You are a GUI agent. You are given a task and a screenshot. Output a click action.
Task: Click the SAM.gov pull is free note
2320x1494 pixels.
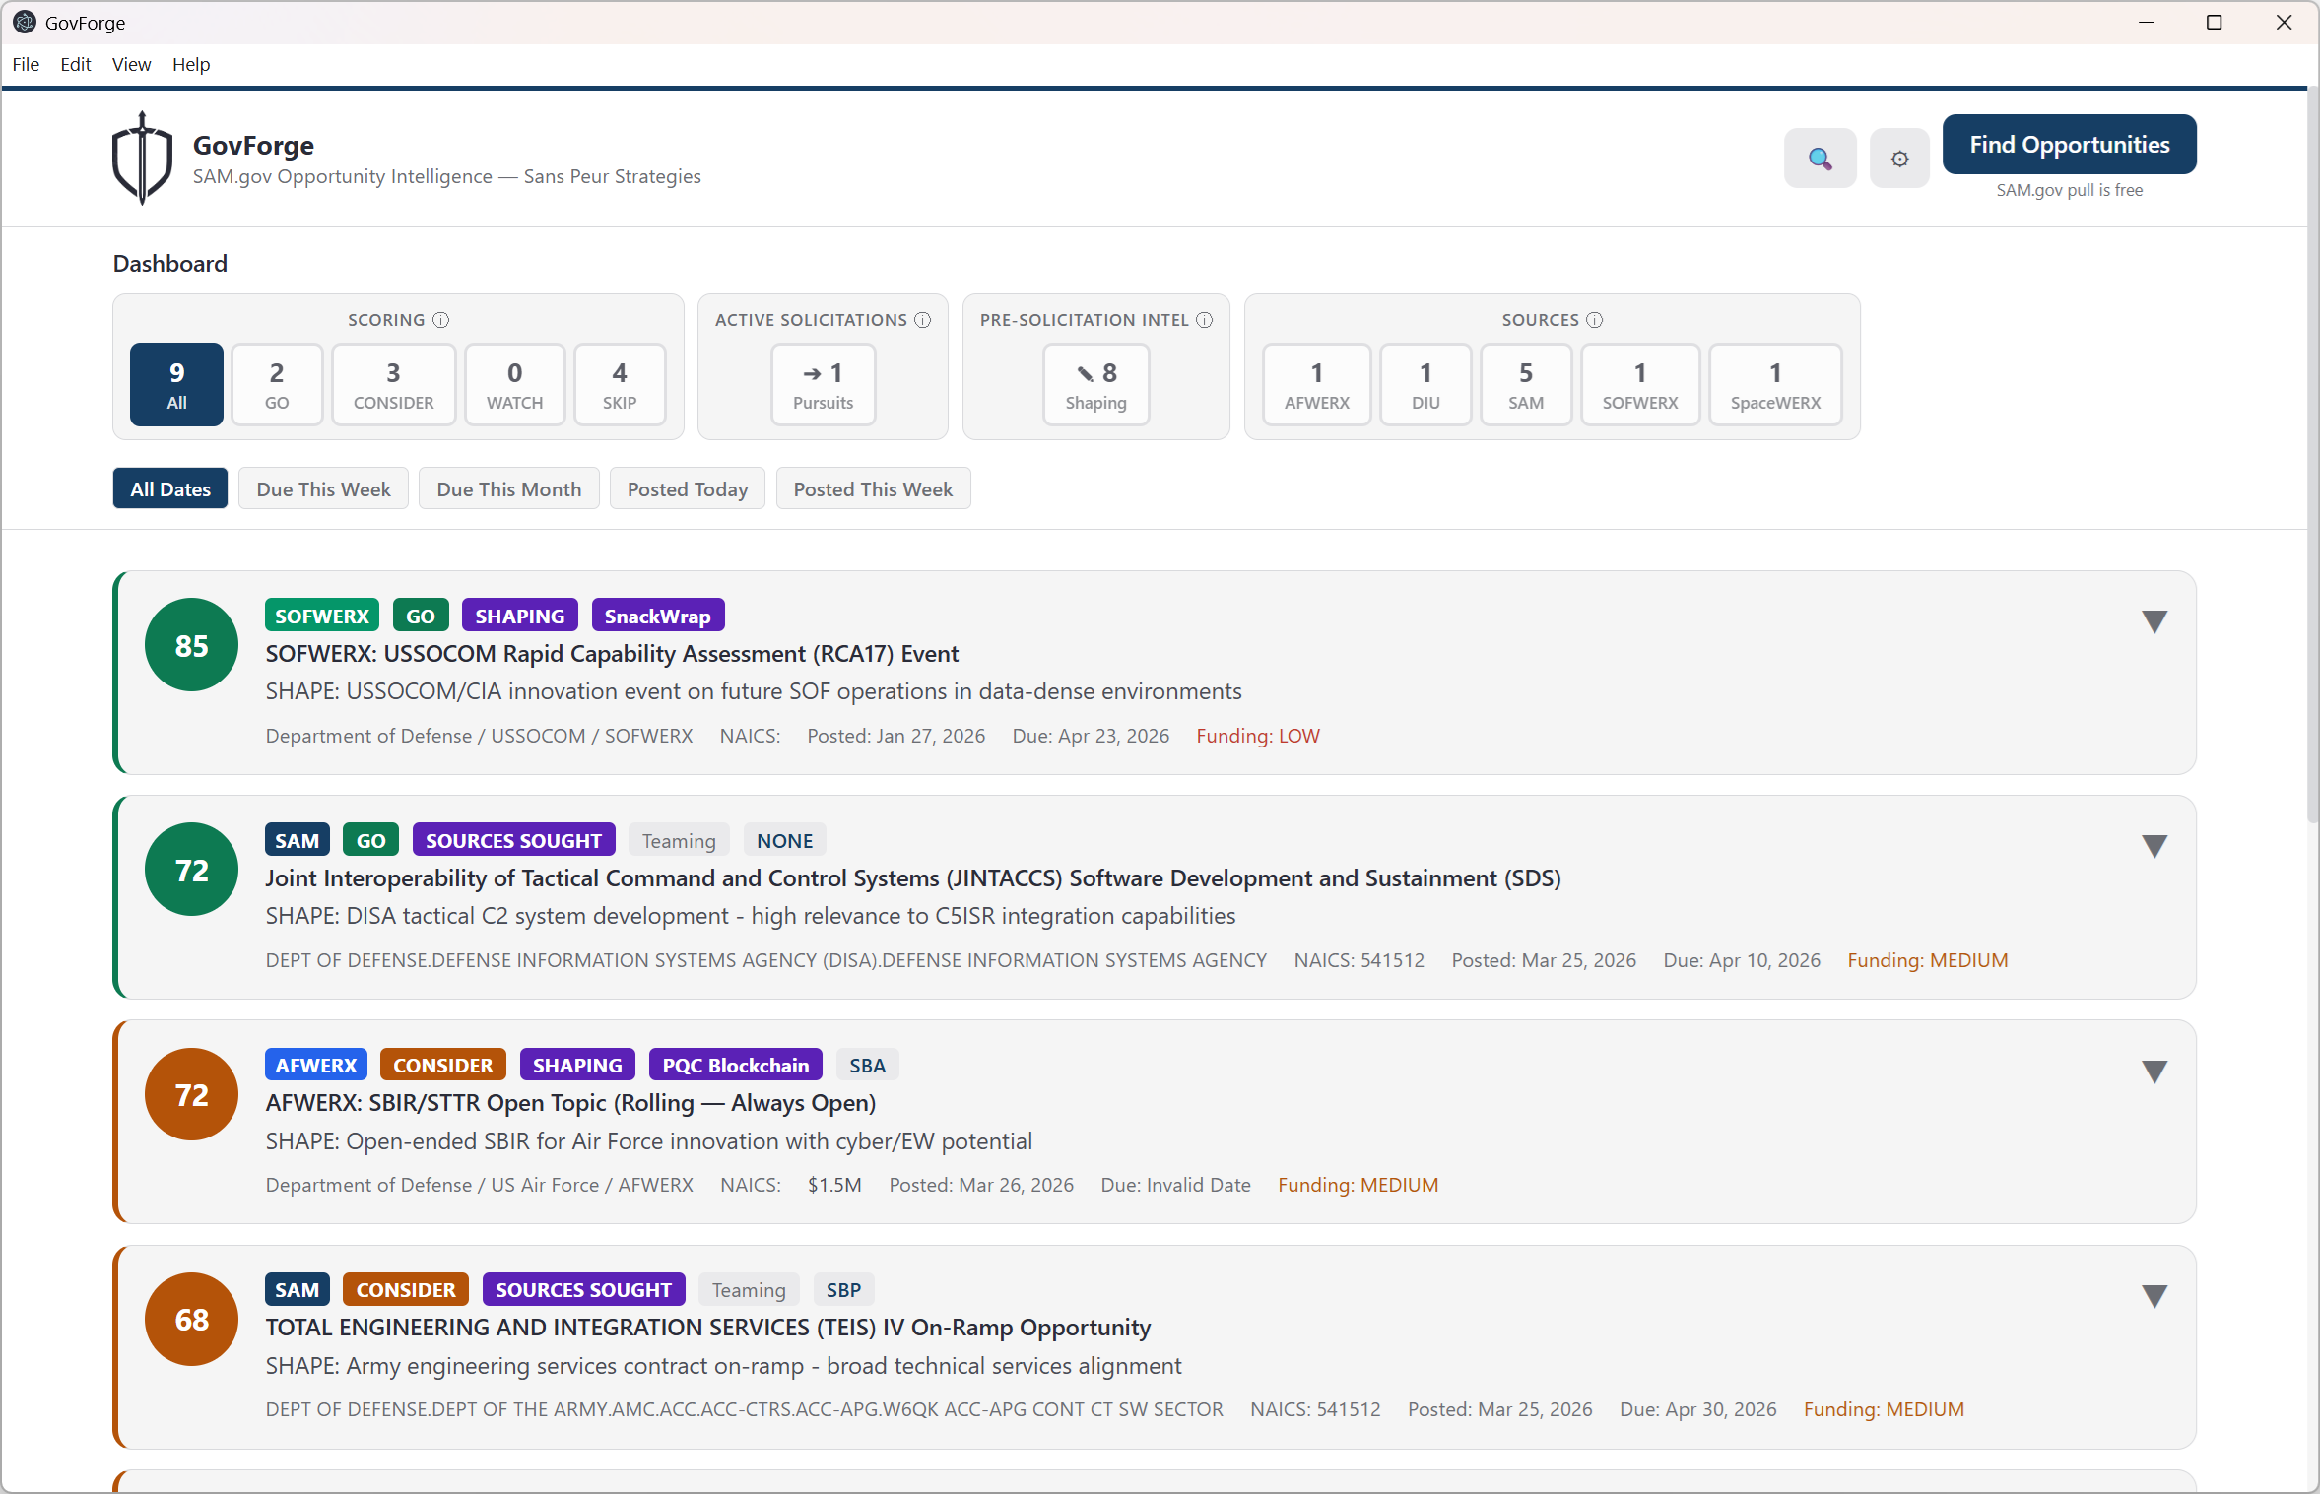pyautogui.click(x=2069, y=190)
